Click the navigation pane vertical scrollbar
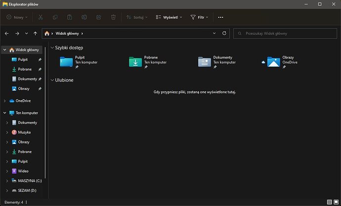341x206 pixels. (46, 114)
